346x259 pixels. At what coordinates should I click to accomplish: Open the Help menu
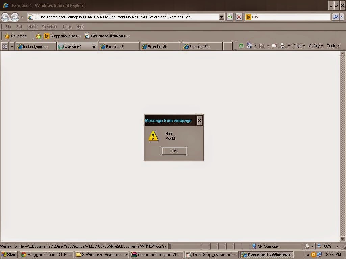coord(80,27)
